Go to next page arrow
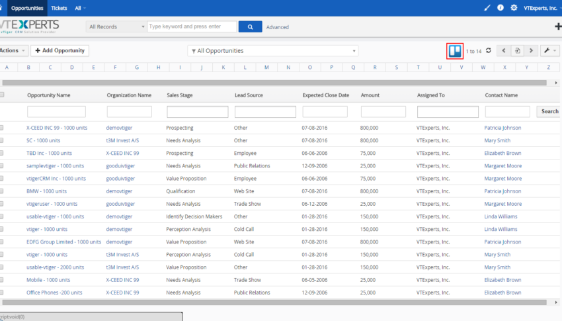562x321 pixels. 531,50
